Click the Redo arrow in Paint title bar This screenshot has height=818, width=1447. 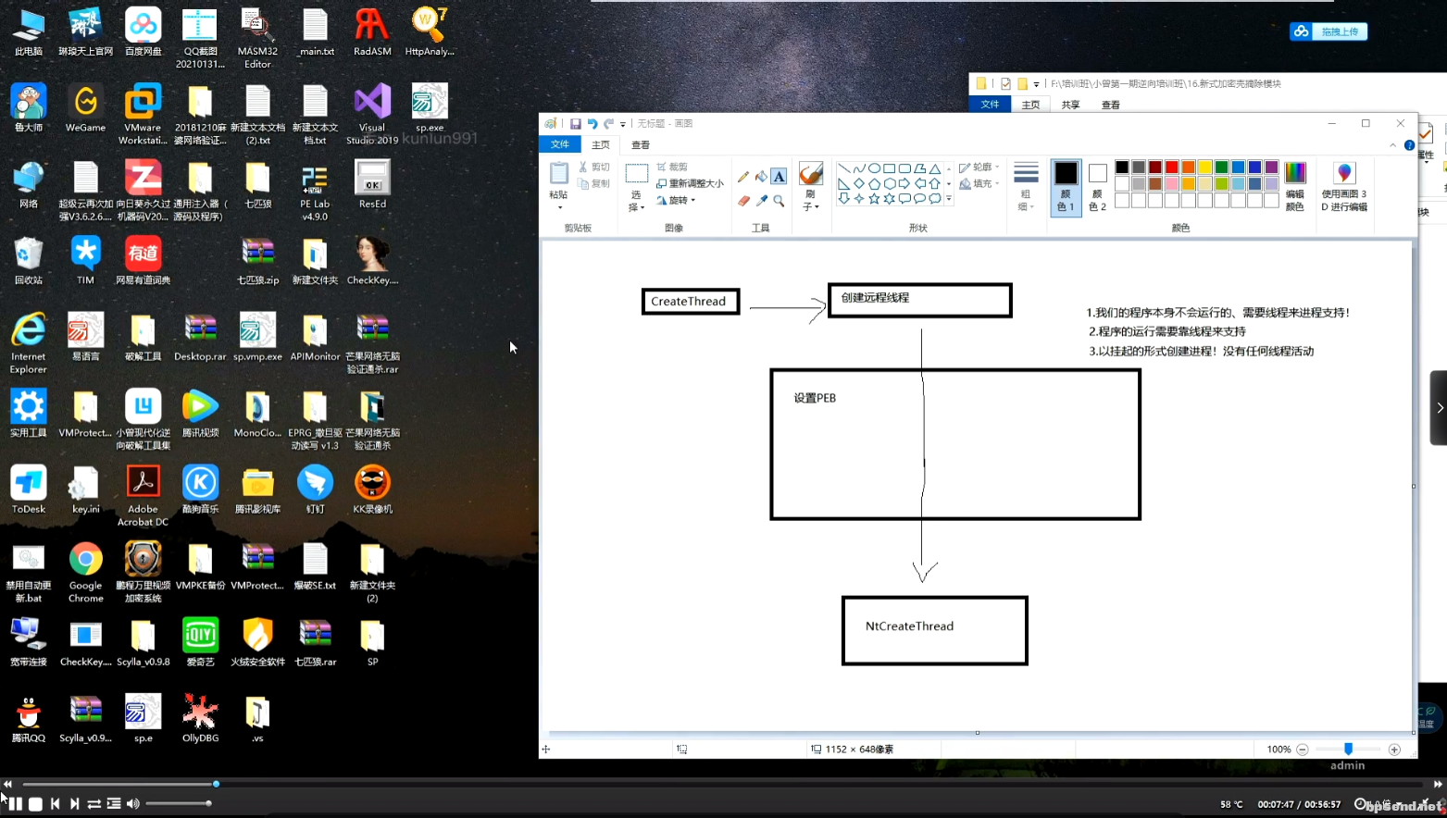609,123
